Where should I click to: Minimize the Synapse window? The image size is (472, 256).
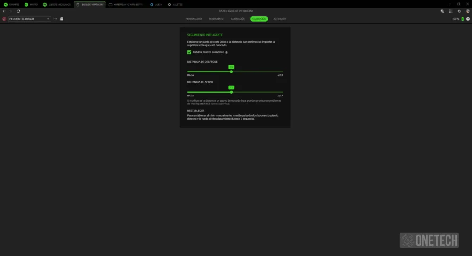click(x=450, y=4)
